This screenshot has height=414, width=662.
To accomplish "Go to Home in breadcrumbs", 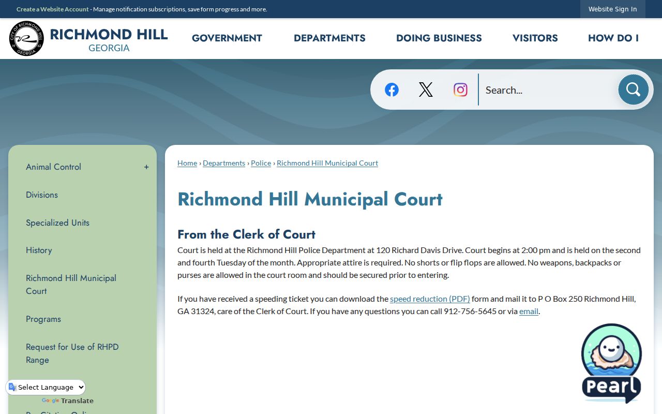I will (x=187, y=163).
